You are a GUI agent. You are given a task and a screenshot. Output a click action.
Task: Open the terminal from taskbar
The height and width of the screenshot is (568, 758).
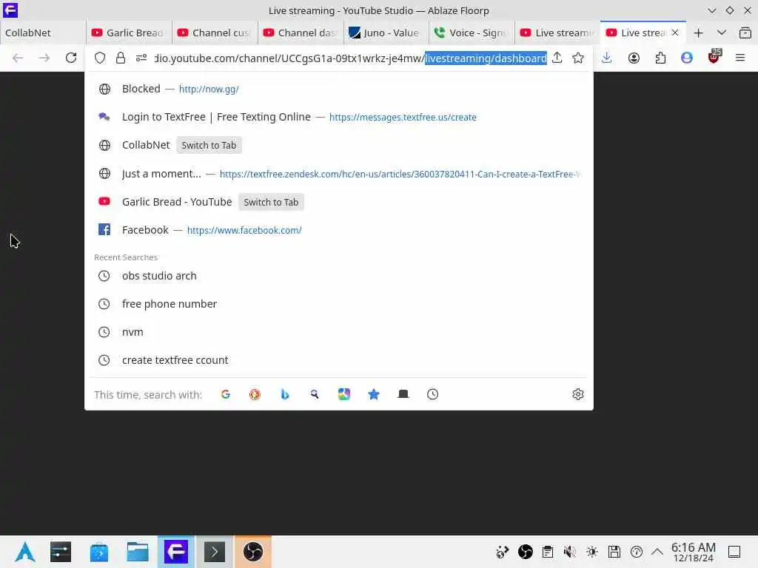click(x=214, y=552)
